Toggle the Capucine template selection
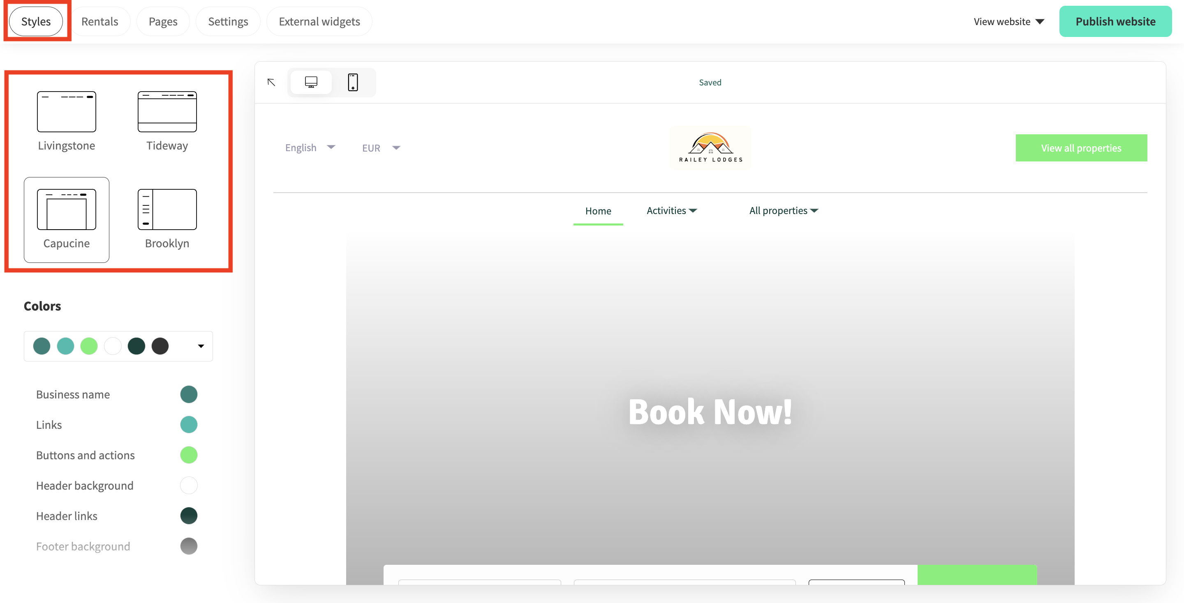The width and height of the screenshot is (1184, 603). [66, 219]
